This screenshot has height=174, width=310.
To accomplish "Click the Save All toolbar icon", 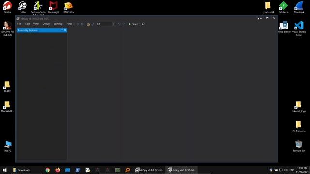I will (x=93, y=24).
